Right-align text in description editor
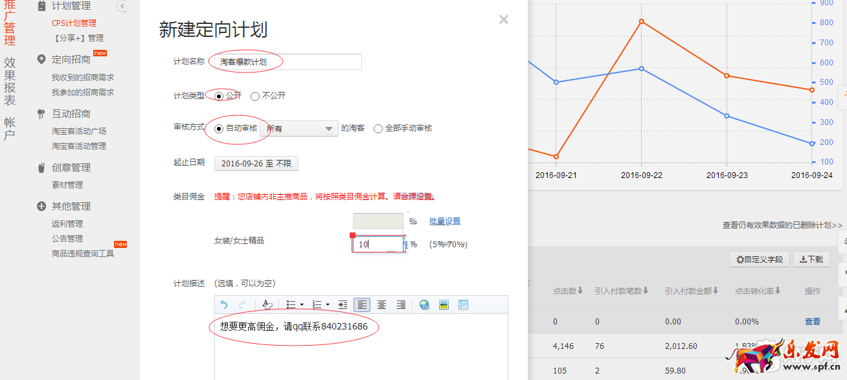The height and width of the screenshot is (380, 847). coord(401,305)
